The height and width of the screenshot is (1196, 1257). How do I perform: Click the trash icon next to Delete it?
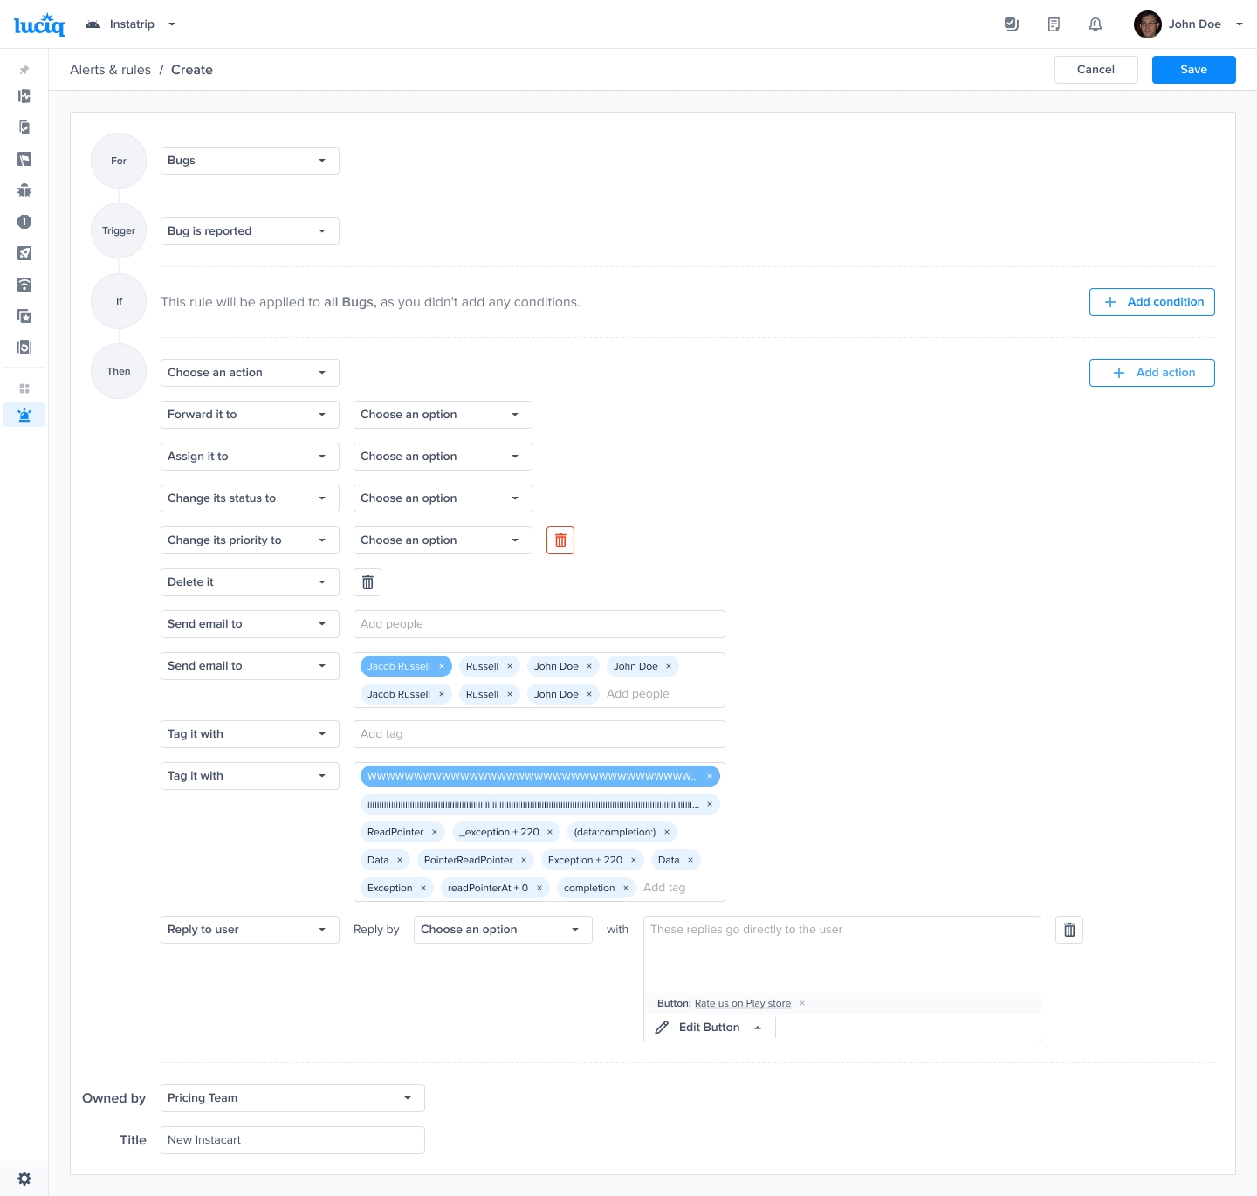point(367,582)
